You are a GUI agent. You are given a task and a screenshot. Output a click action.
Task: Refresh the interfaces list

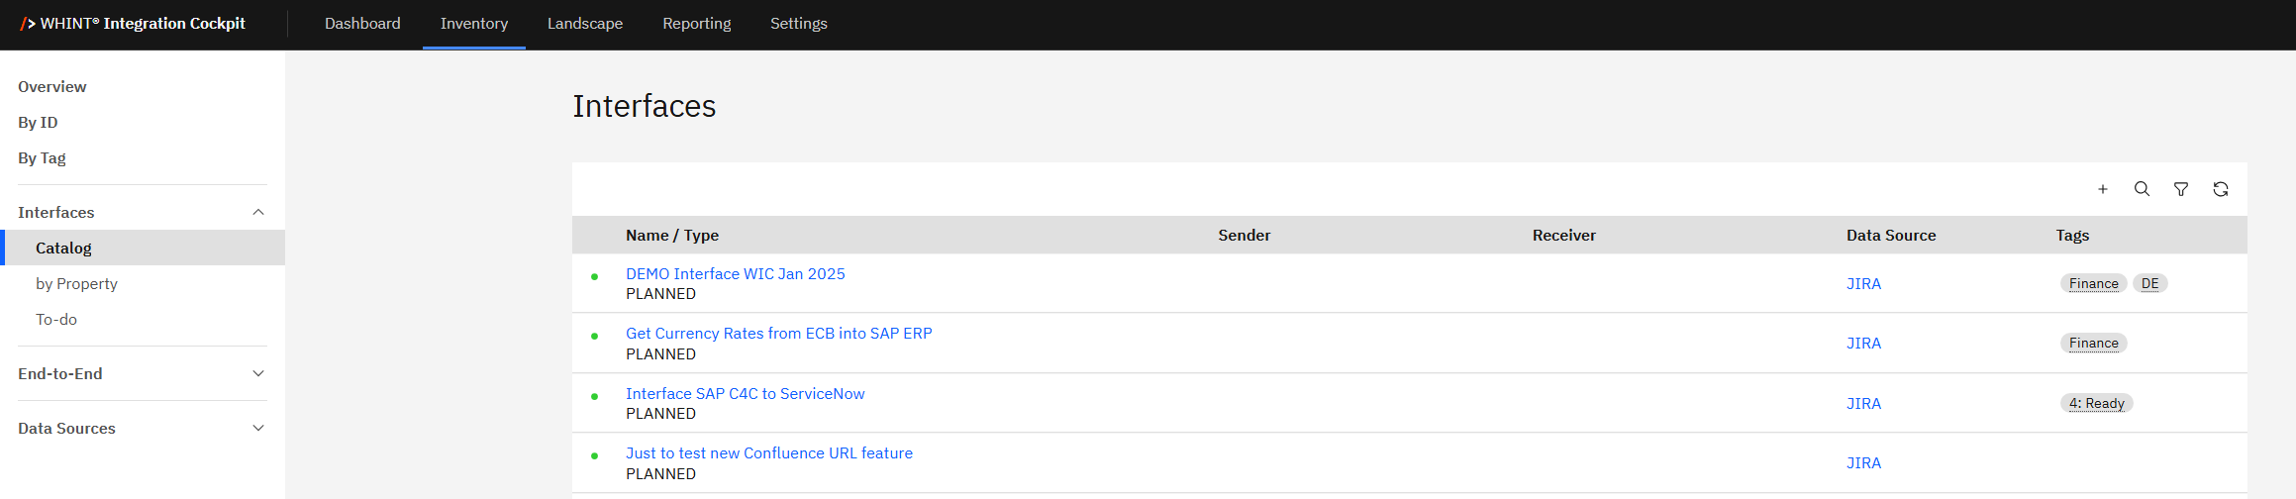pyautogui.click(x=2221, y=189)
